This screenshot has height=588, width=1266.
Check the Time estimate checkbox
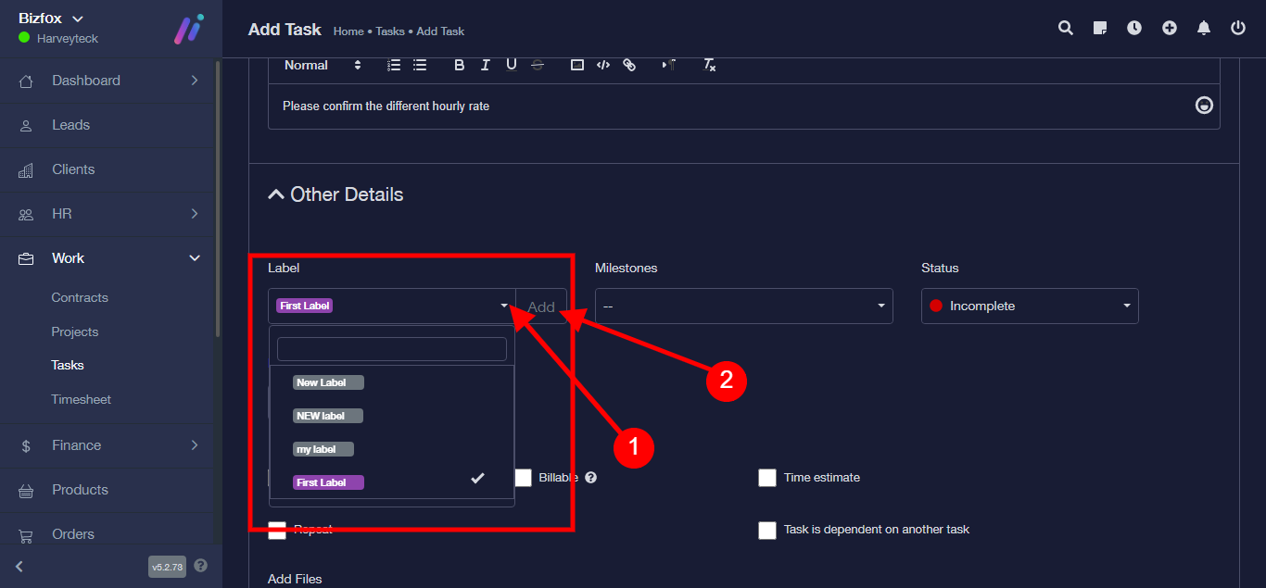767,478
